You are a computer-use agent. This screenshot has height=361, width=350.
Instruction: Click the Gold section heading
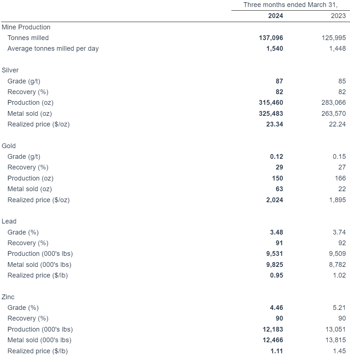tap(9, 146)
